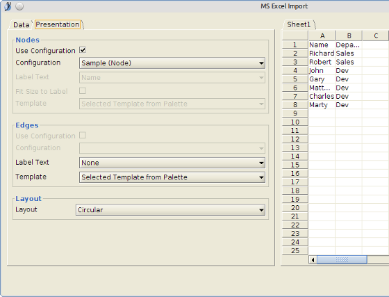Select the Presentation tab

(x=58, y=24)
